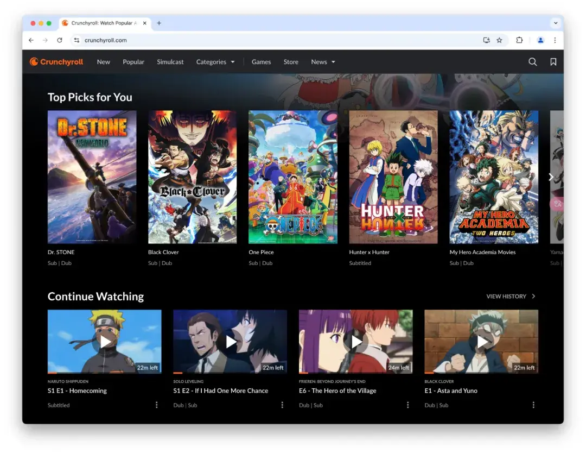
Task: Expand the Categories dropdown
Action: point(215,62)
